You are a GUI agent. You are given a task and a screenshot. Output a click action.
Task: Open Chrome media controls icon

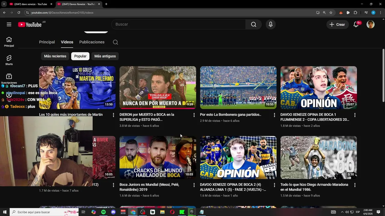click(366, 13)
